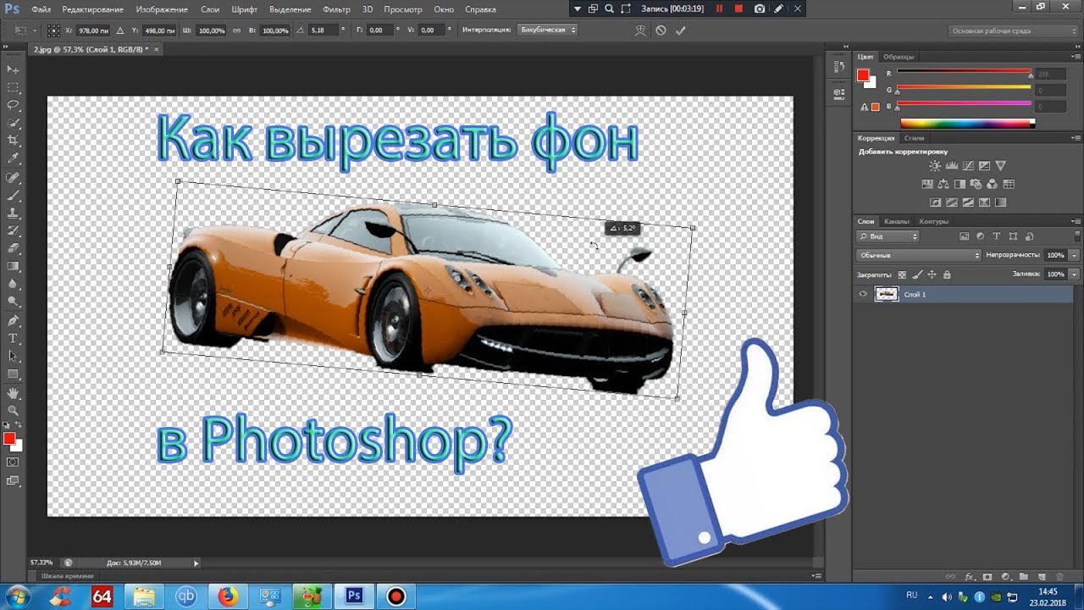Open Firefox from taskbar

228,596
